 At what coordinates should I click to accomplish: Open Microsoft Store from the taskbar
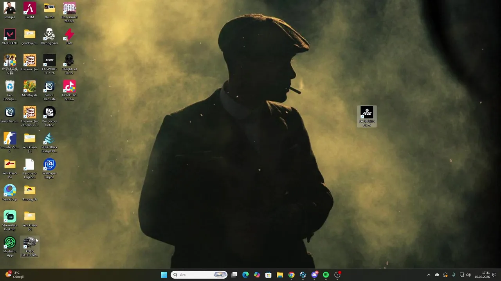268,275
